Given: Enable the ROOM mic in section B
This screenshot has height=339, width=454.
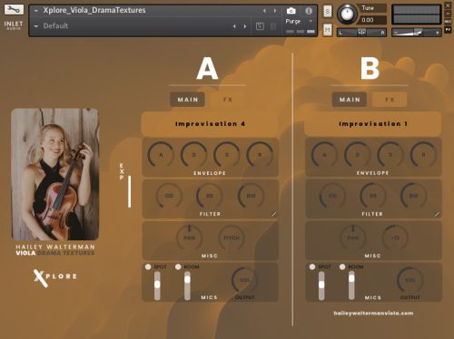Looking at the screenshot, I should pyautogui.click(x=342, y=266).
